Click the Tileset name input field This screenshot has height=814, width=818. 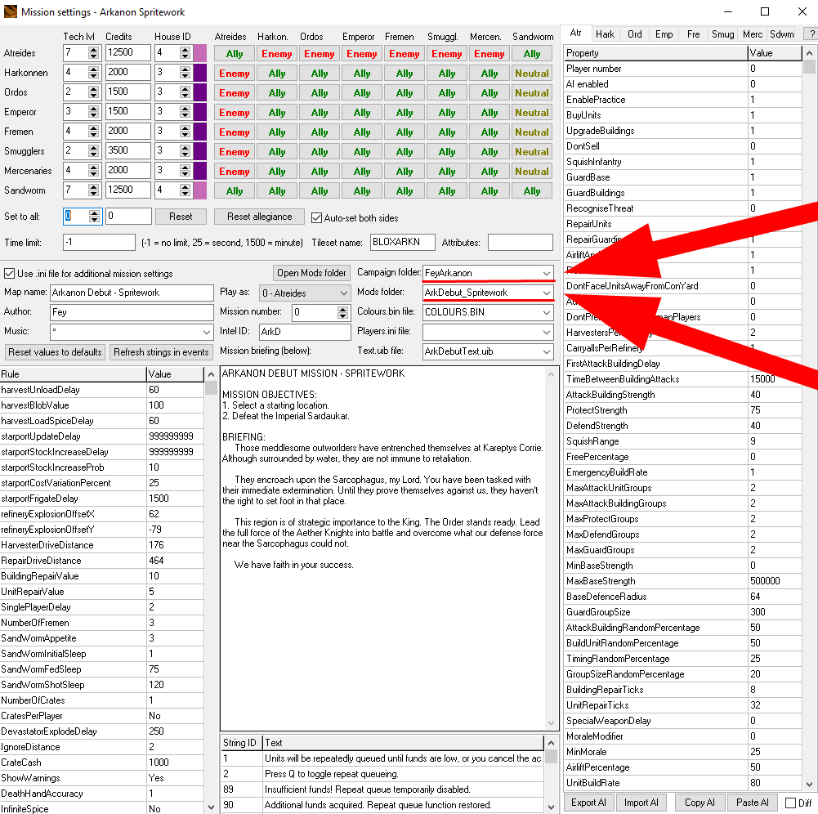click(402, 243)
